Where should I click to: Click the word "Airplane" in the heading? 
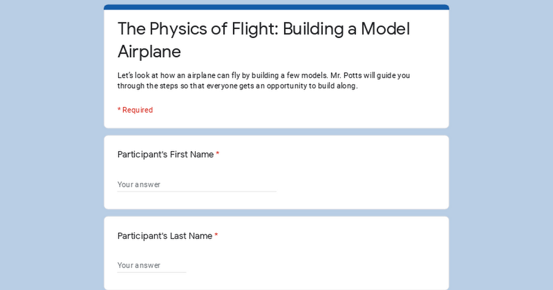149,52
